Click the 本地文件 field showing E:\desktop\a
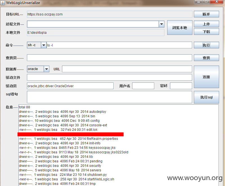Image resolution: width=225 pixels, height=186 pixels. [x=96, y=33]
